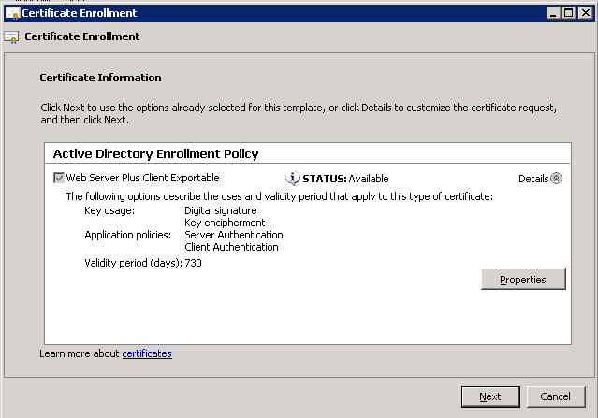Image resolution: width=598 pixels, height=418 pixels.
Task: Click the Digital signature key usage entry
Action: (x=221, y=210)
